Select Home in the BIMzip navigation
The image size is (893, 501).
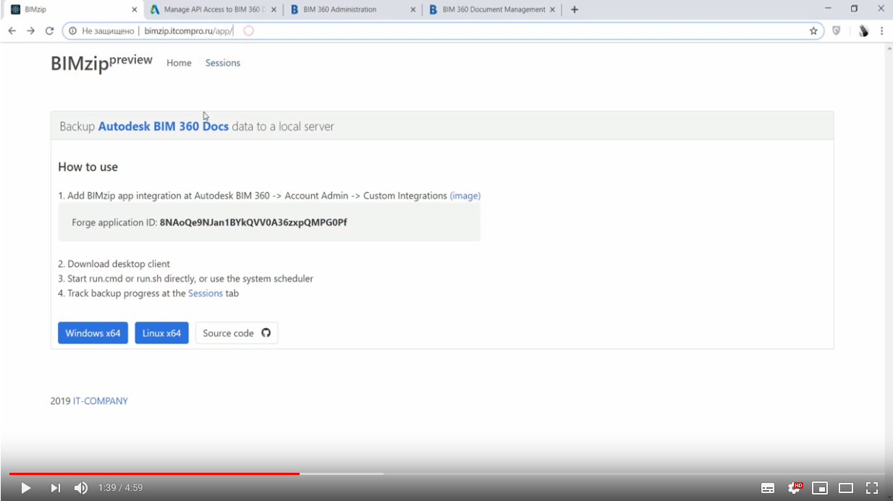tap(179, 63)
